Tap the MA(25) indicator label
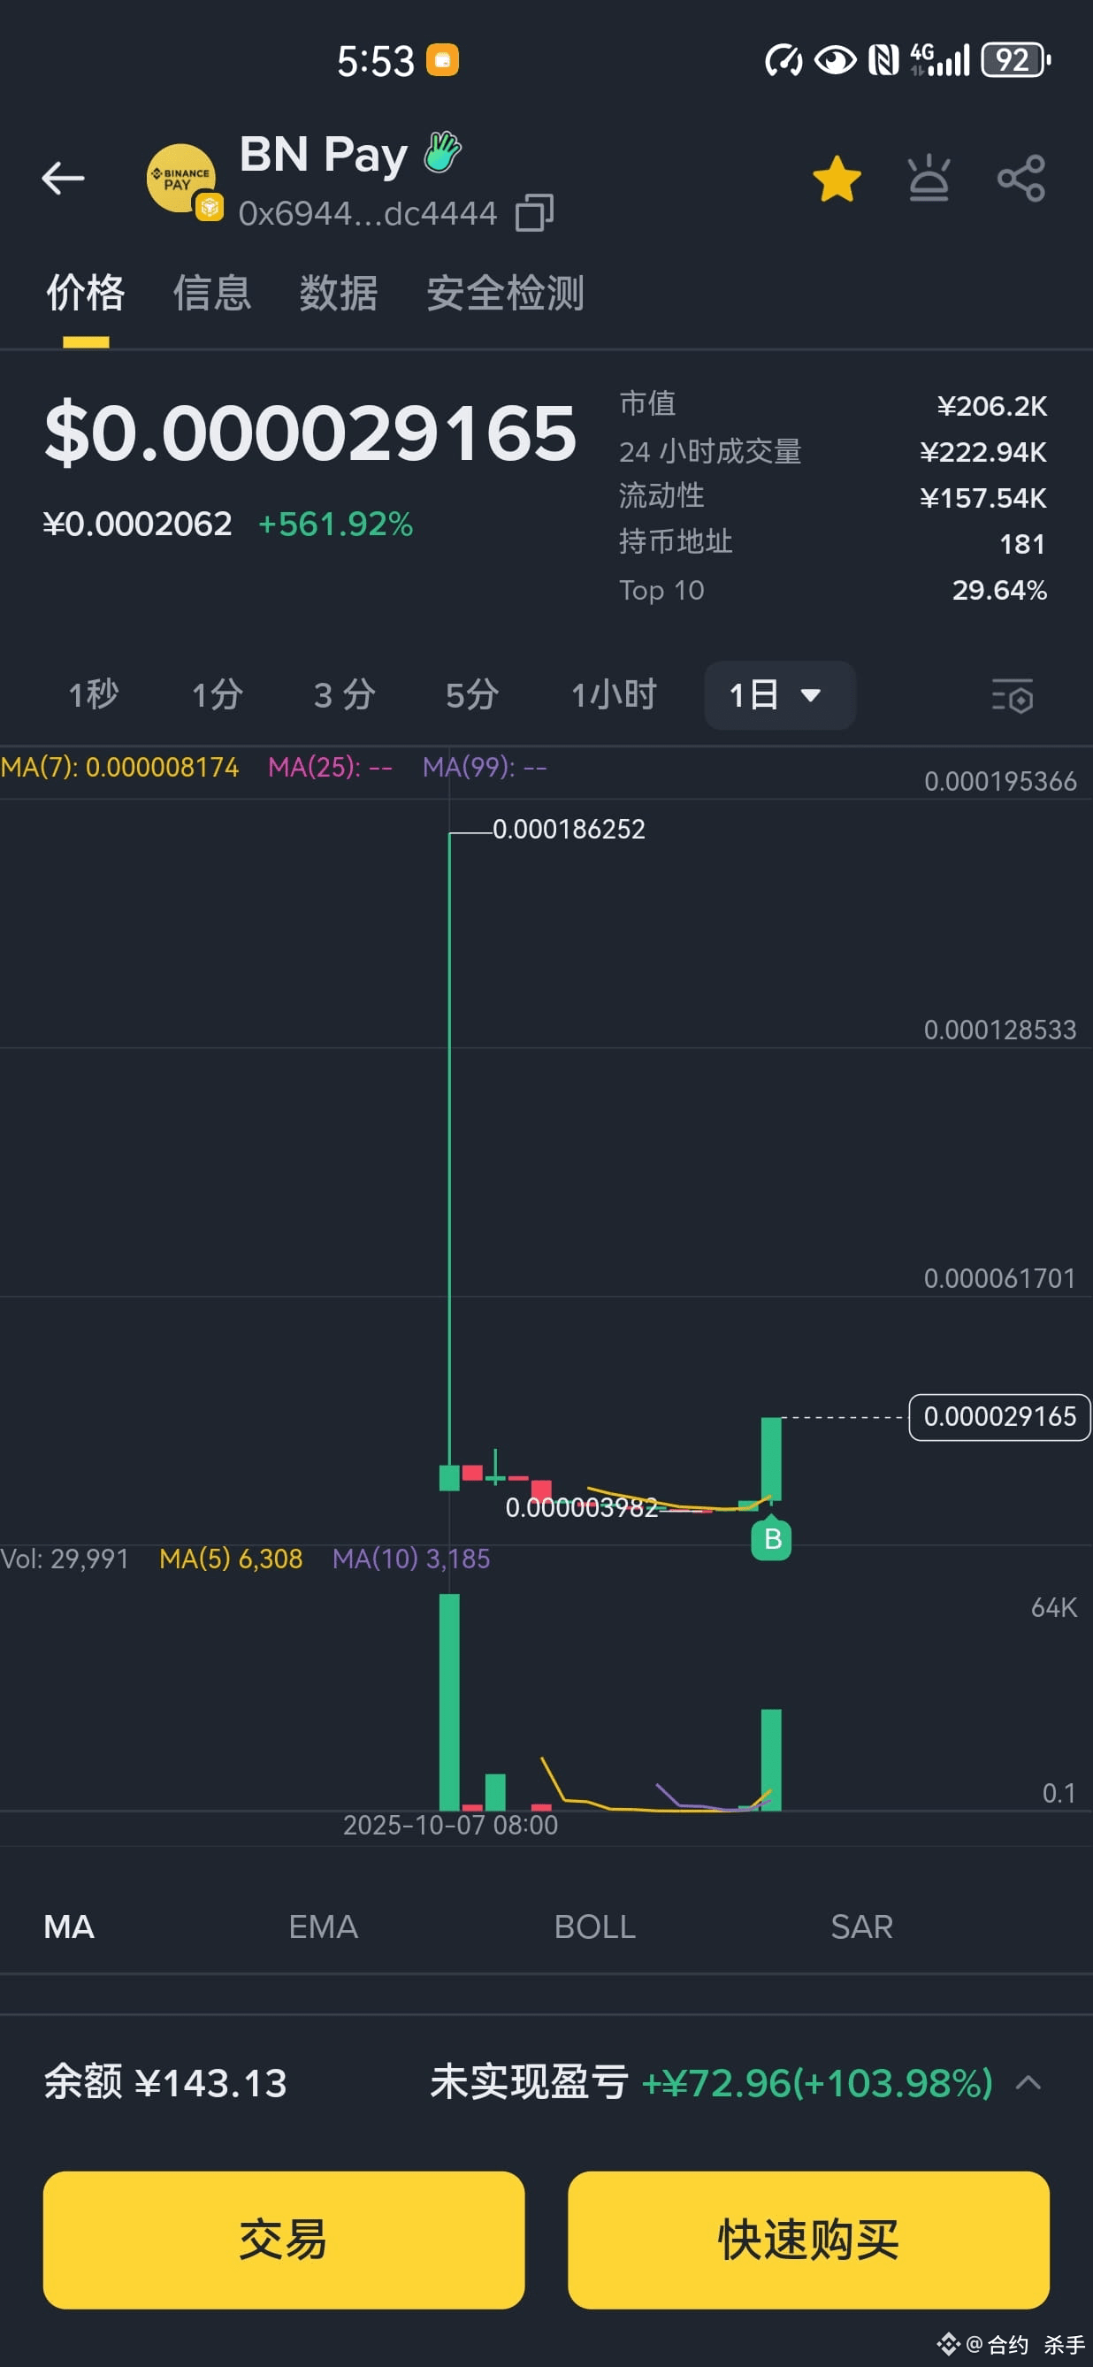 pyautogui.click(x=330, y=767)
